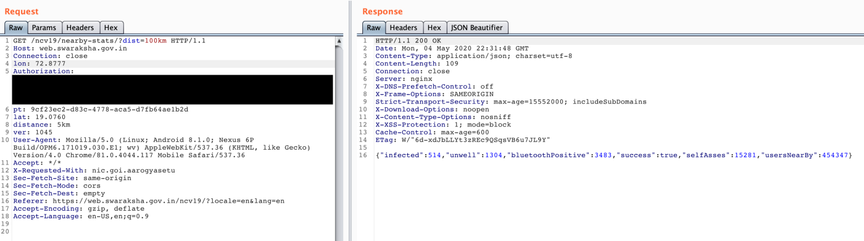Click the response Date header line
The width and height of the screenshot is (864, 241).
(452, 48)
